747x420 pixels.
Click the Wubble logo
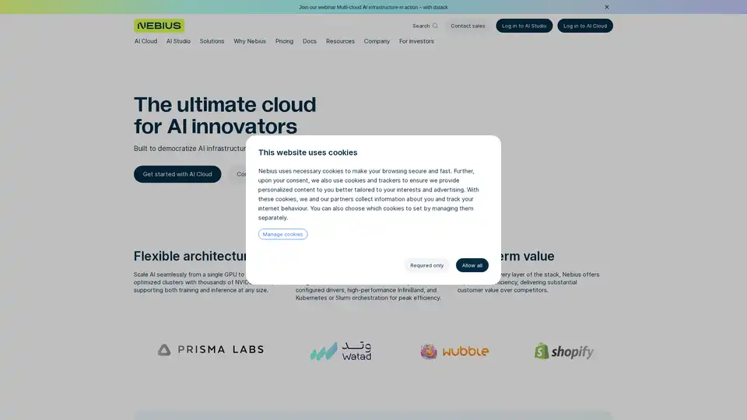coord(454,352)
